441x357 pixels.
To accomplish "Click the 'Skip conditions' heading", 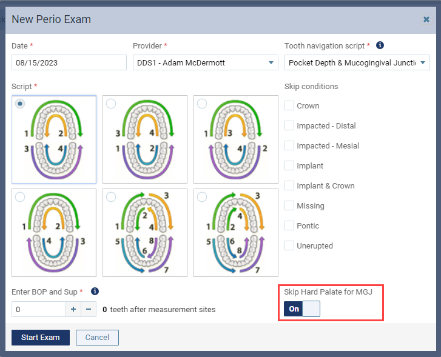I will tap(311, 86).
